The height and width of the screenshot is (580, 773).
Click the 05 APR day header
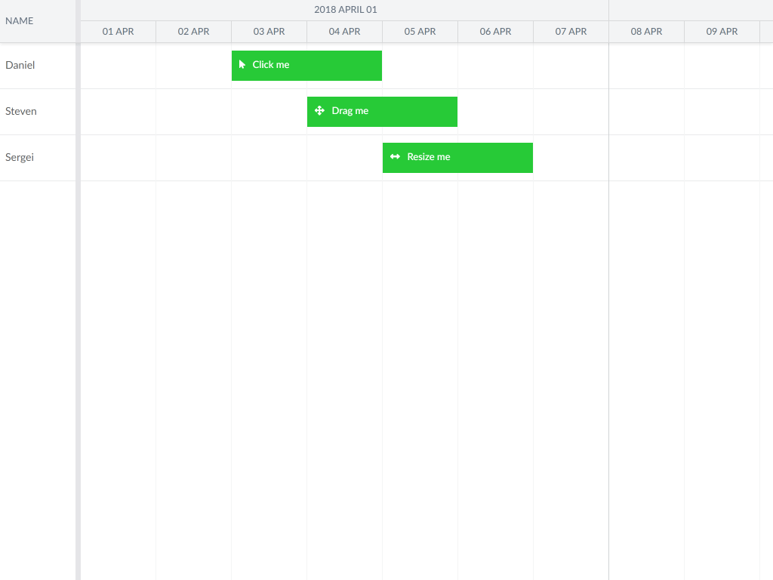coord(420,32)
